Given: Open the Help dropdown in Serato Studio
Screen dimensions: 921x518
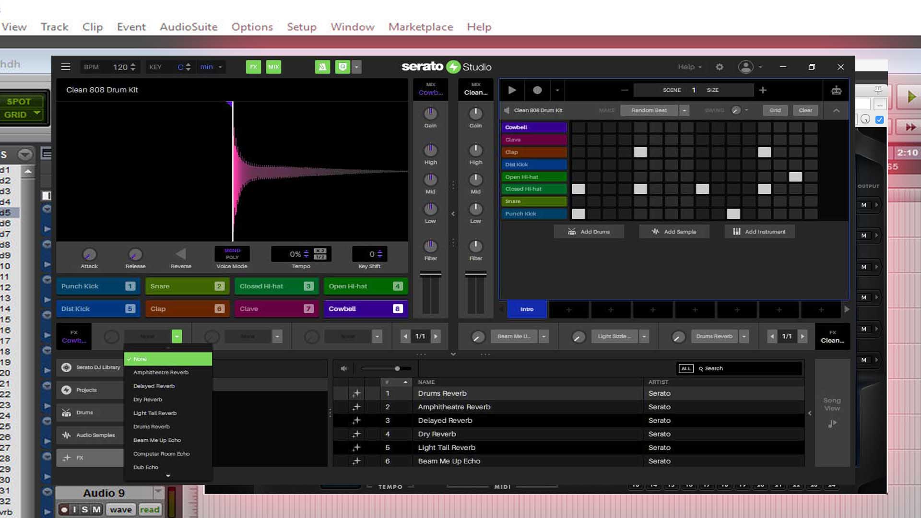Looking at the screenshot, I should pyautogui.click(x=689, y=67).
